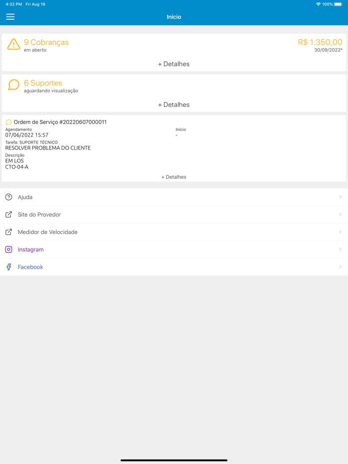348x464 pixels.
Task: Click the question mark icon next to Ajuda
Action: 8,197
